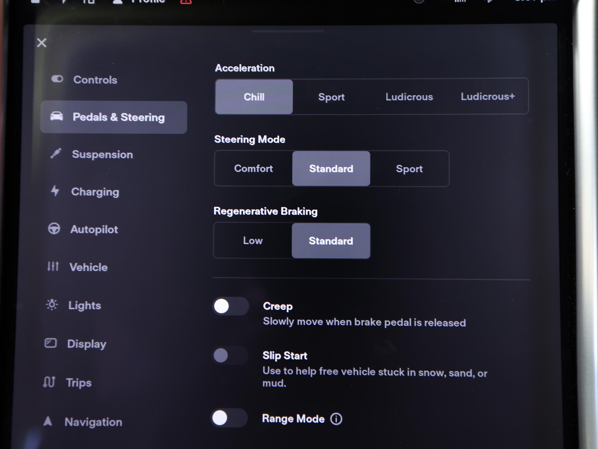Click the Trips route icon
The height and width of the screenshot is (449, 598).
pos(49,382)
